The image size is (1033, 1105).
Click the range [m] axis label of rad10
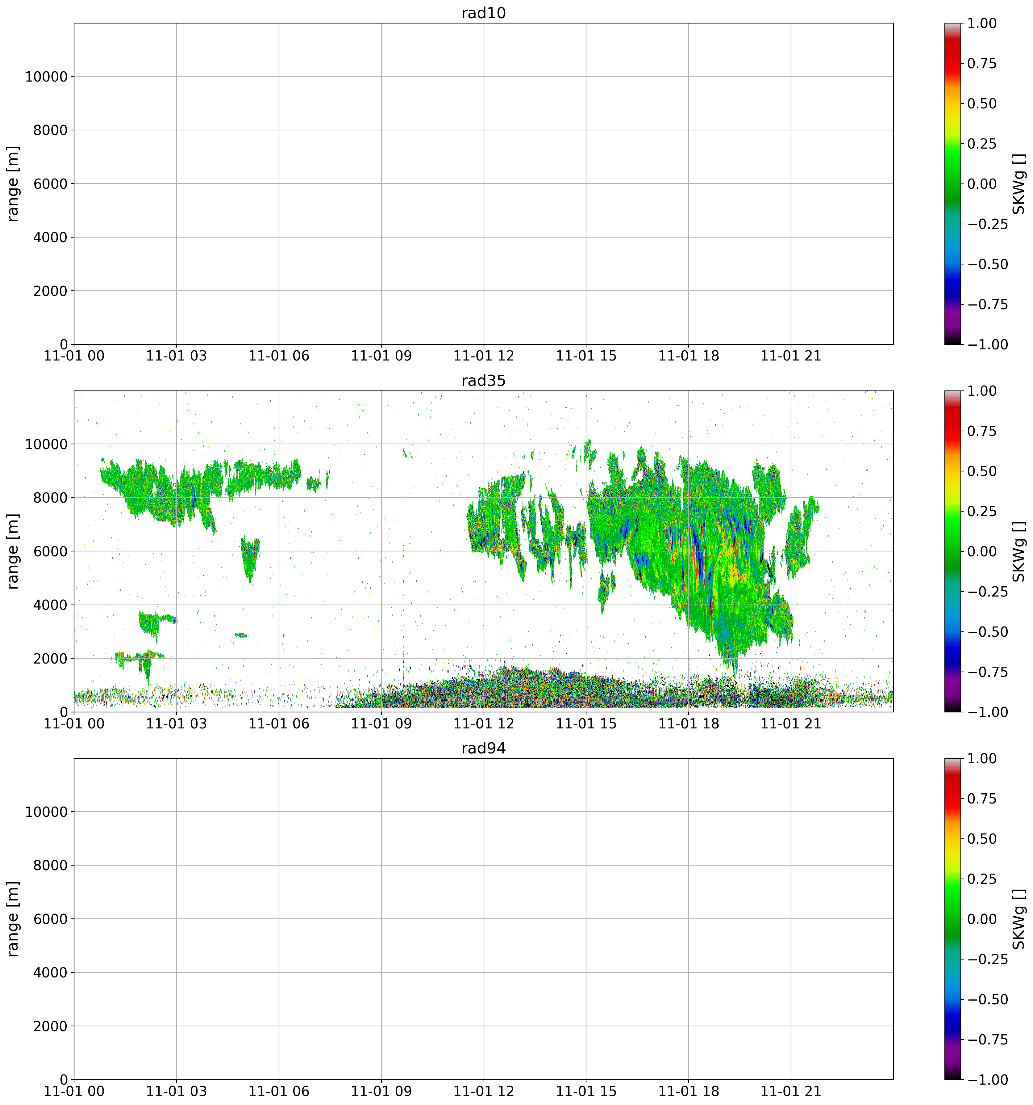(x=13, y=183)
